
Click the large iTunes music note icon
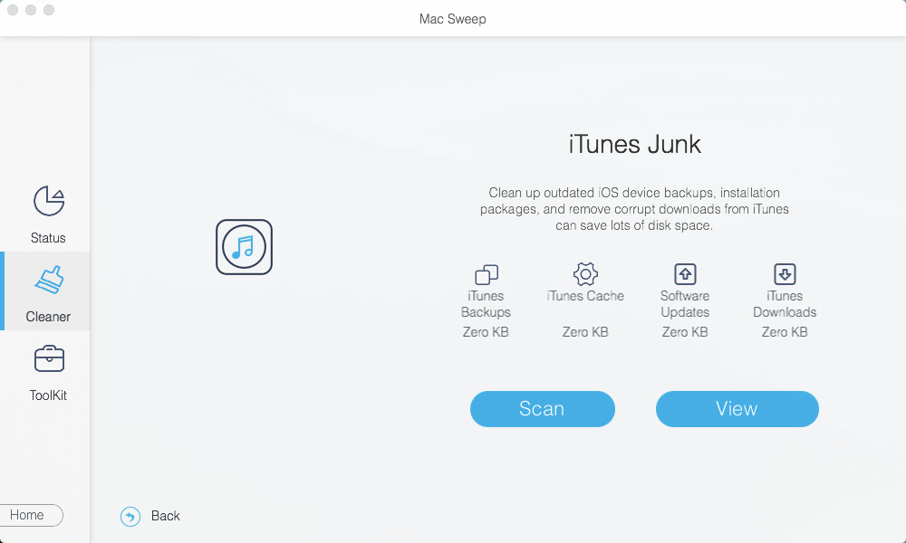244,247
